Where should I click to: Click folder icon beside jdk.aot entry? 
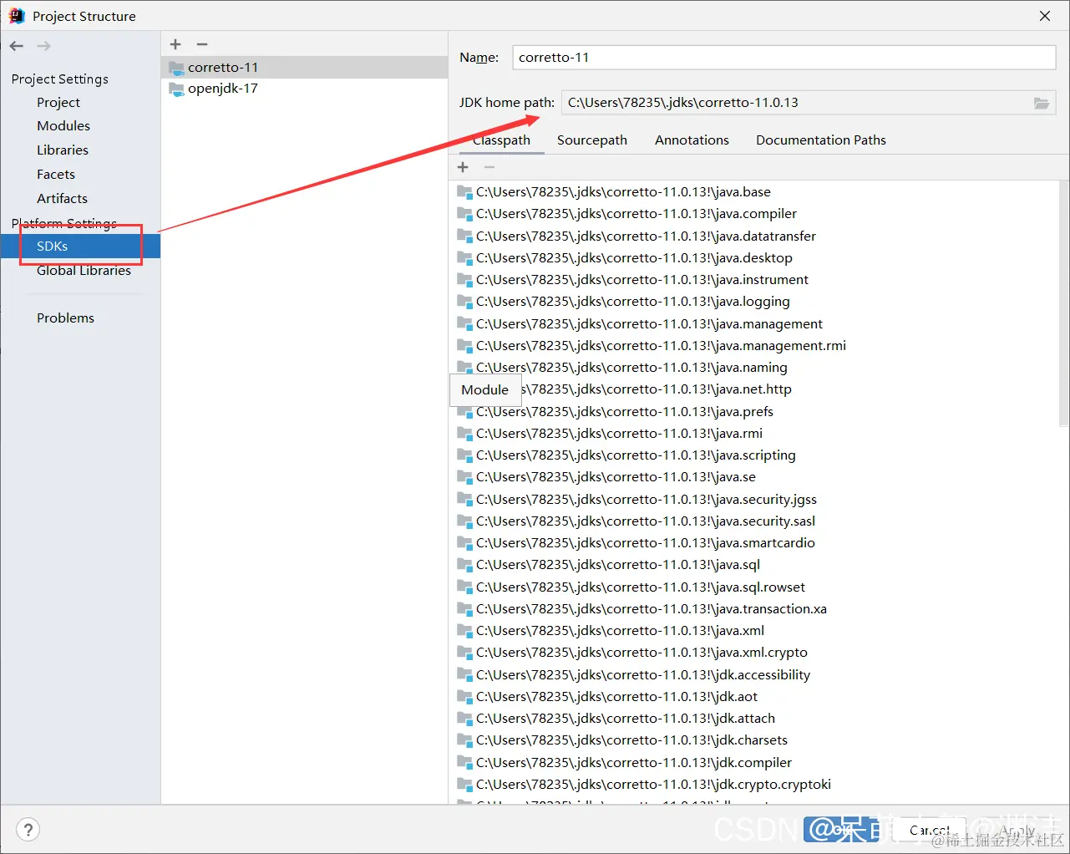click(464, 697)
